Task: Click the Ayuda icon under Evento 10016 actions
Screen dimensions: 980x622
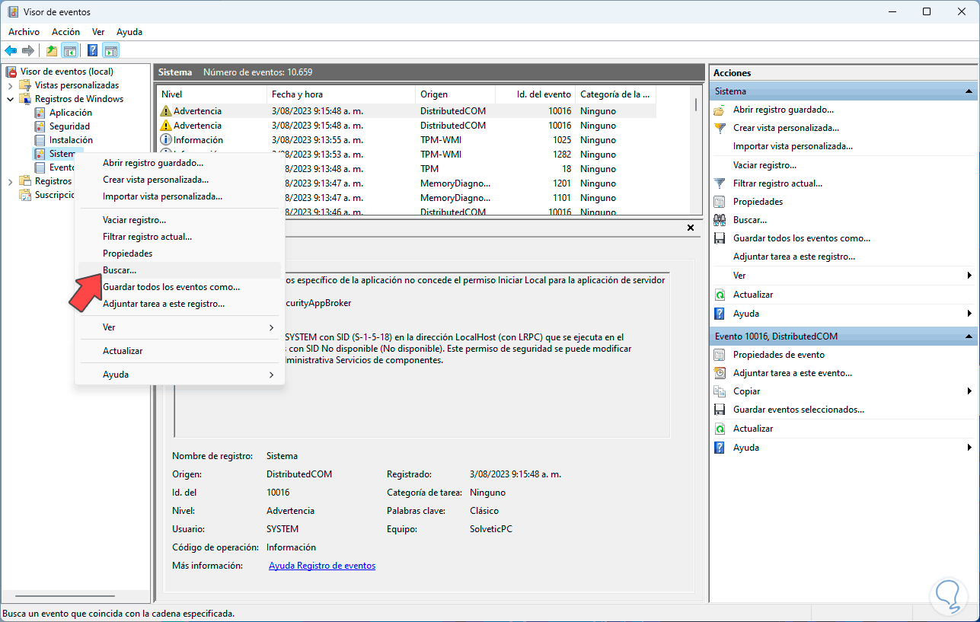Action: 720,448
